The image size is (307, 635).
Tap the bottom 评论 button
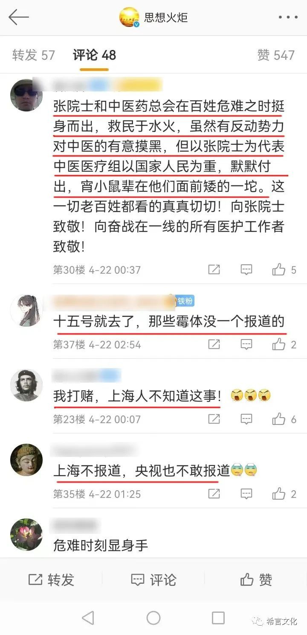pyautogui.click(x=153, y=579)
